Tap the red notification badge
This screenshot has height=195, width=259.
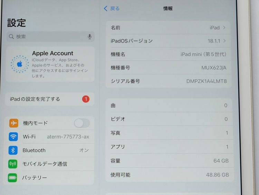[86, 99]
